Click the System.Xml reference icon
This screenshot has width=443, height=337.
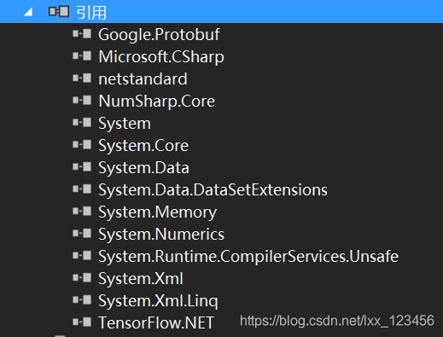[x=82, y=278]
